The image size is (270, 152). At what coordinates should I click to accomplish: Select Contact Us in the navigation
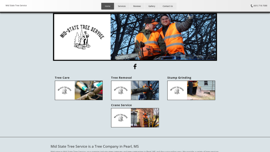click(x=168, y=6)
